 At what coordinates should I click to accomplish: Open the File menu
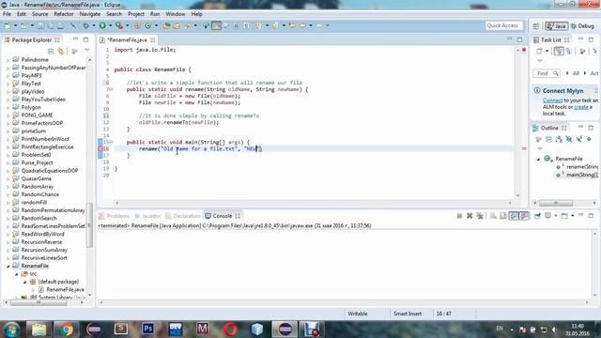[7, 14]
